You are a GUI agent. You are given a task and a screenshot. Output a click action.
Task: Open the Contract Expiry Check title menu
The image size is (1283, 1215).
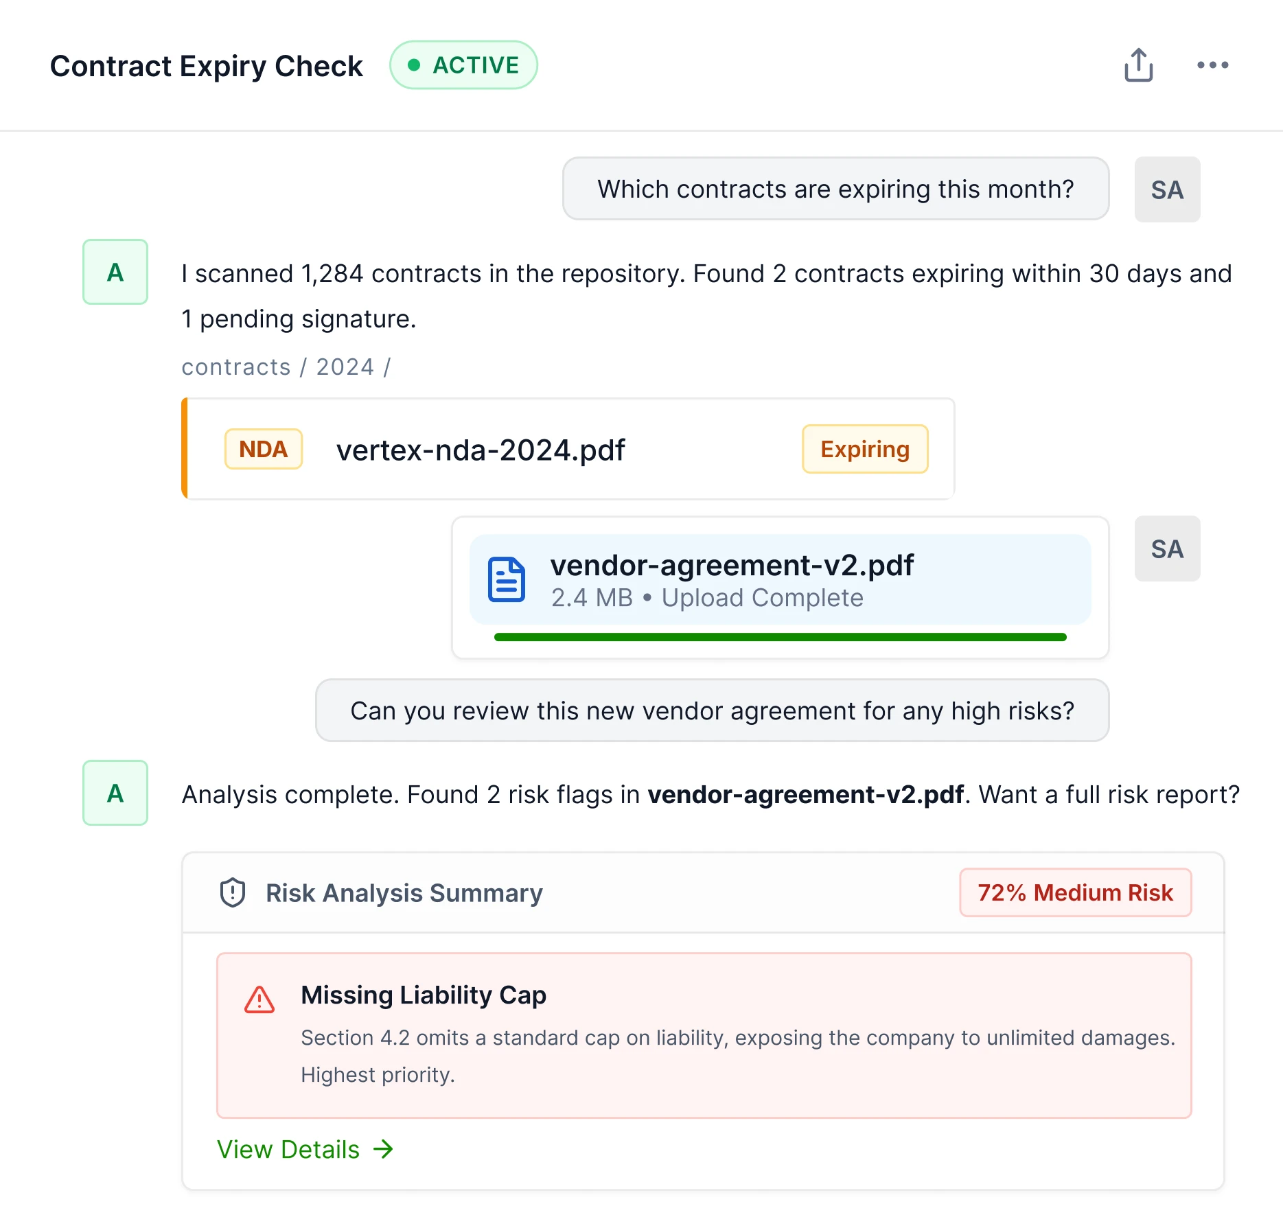(206, 65)
